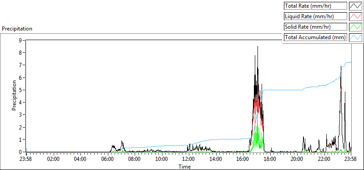Click the 08:00 time tick label

[x=135, y=160]
